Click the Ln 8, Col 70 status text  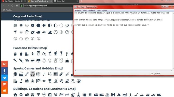(x=156, y=74)
